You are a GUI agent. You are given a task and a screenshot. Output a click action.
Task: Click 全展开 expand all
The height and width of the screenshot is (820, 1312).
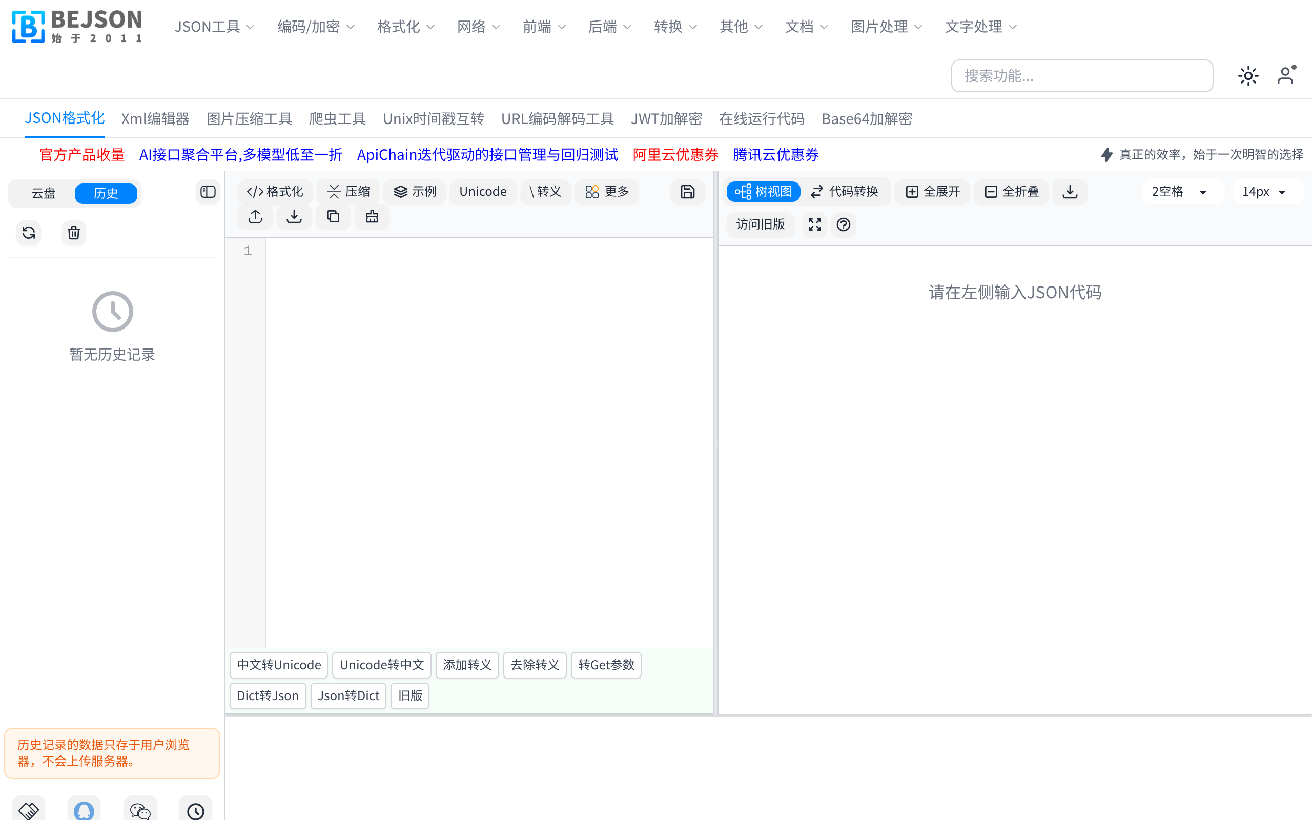click(933, 192)
